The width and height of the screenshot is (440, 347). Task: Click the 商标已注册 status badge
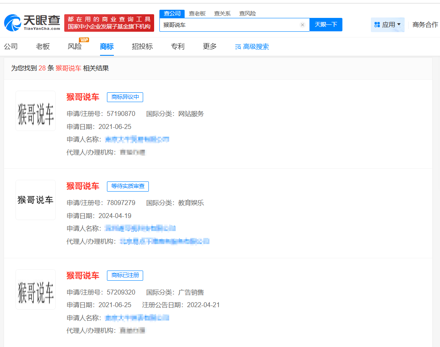pyautogui.click(x=124, y=275)
